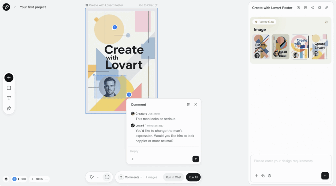Select the 'Create with Lovart Poster' frame label
This screenshot has height=186, width=336.
point(104,5)
